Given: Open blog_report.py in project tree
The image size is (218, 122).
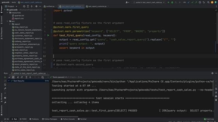Looking at the screenshot, I should 20,27.
